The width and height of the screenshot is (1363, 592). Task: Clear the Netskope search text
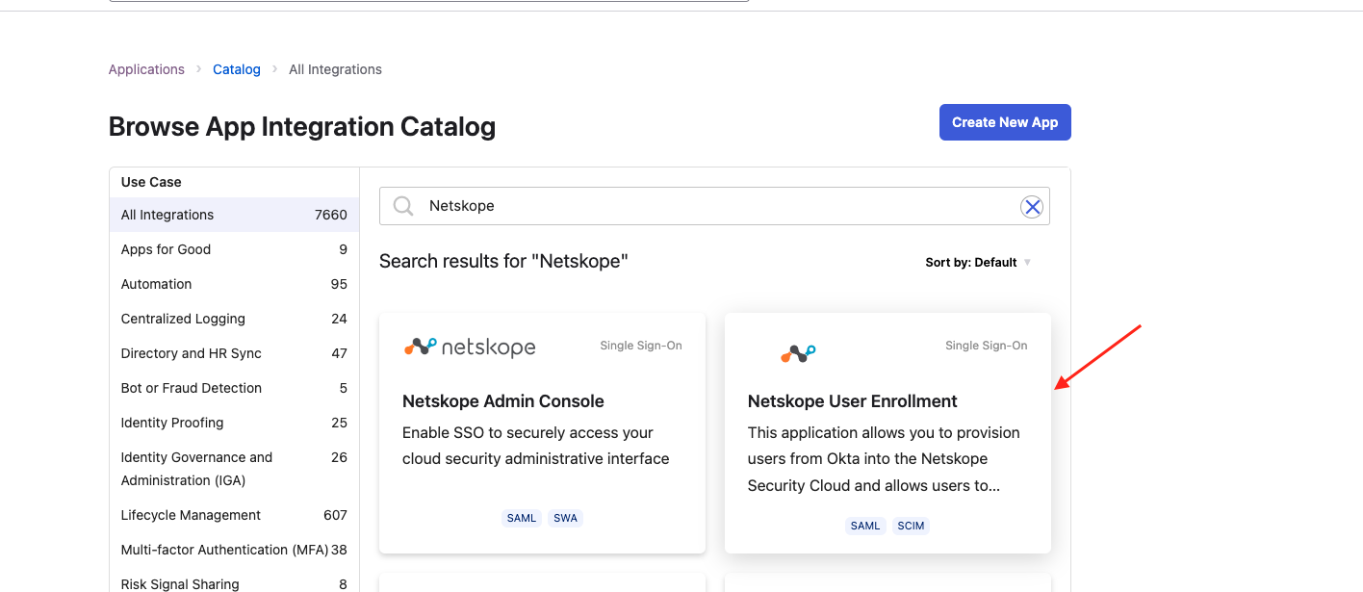pos(1032,206)
